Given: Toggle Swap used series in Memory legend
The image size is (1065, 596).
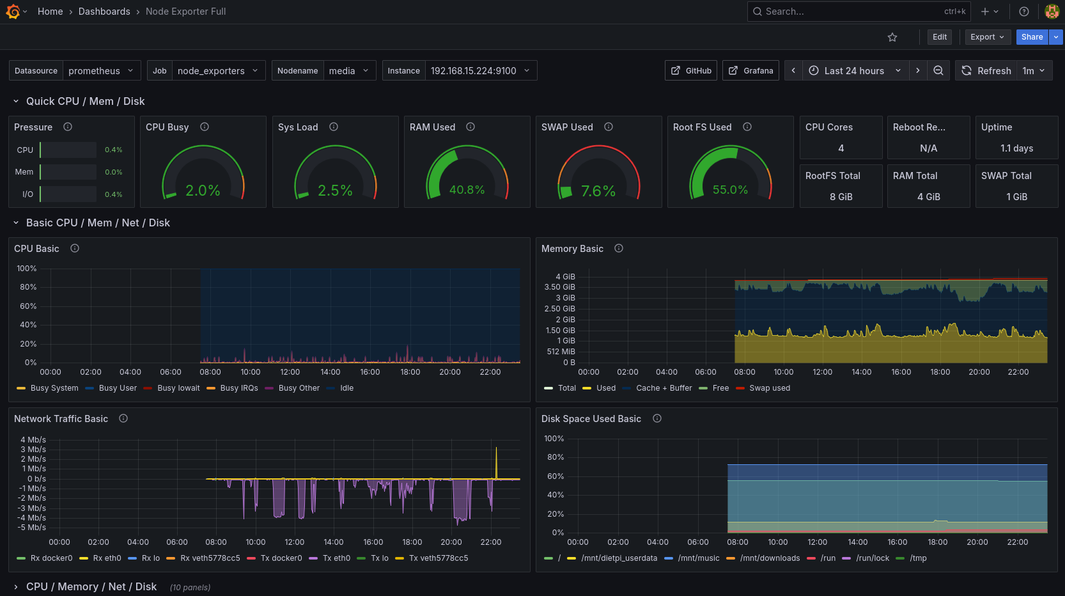Looking at the screenshot, I should pos(769,388).
